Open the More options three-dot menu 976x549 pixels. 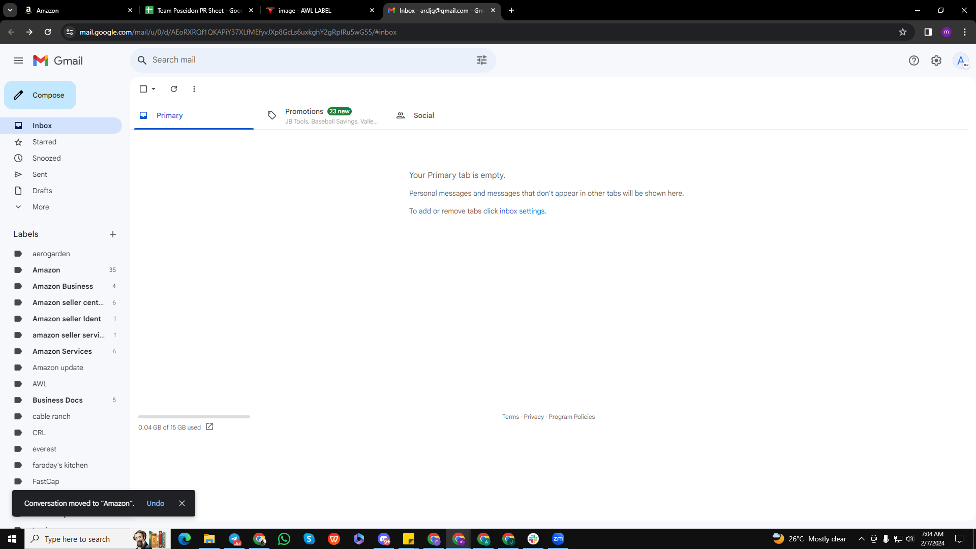(194, 89)
